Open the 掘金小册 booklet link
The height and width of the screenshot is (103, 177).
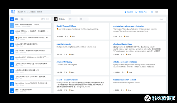tap(129, 12)
